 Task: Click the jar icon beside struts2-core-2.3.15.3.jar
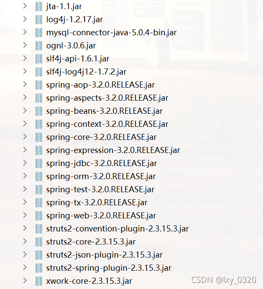39,242
